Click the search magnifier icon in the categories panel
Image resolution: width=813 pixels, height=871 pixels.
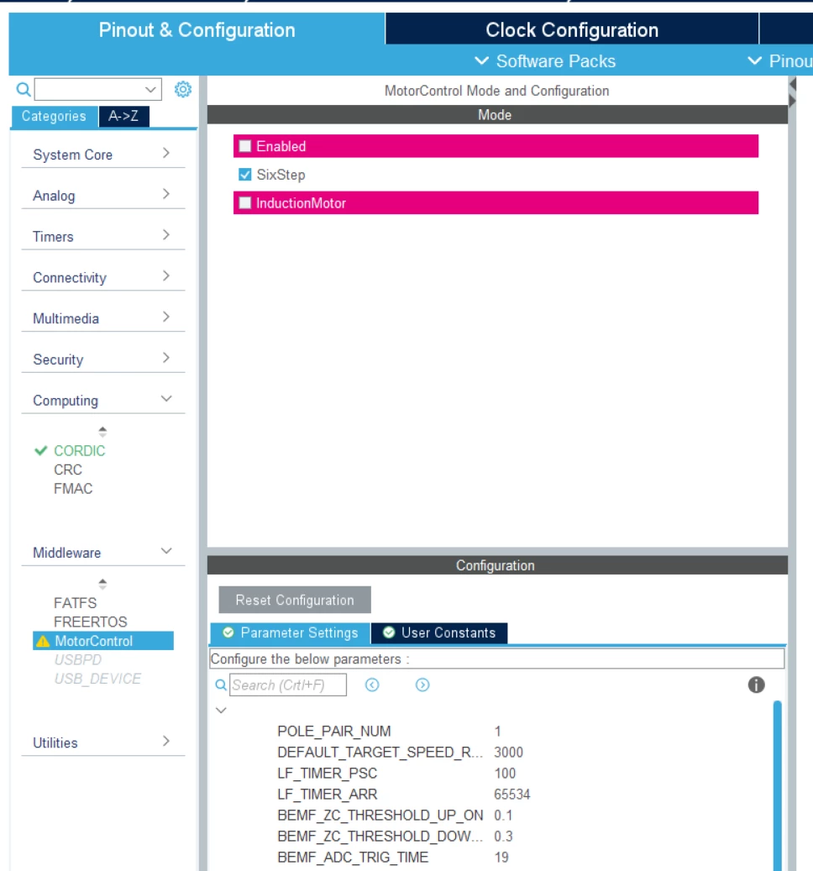24,89
